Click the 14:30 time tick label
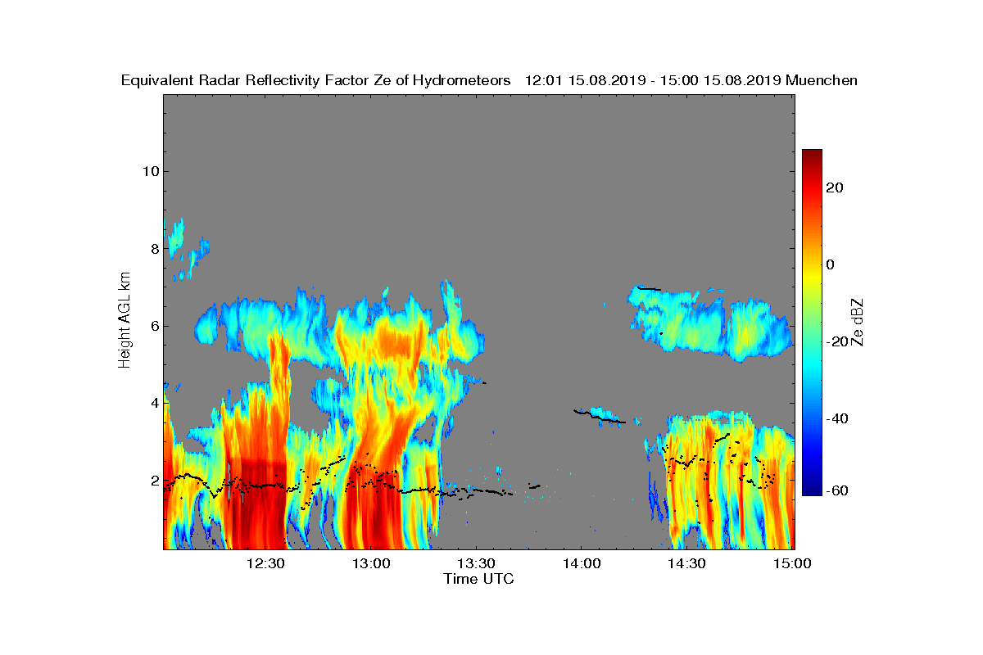 (688, 563)
